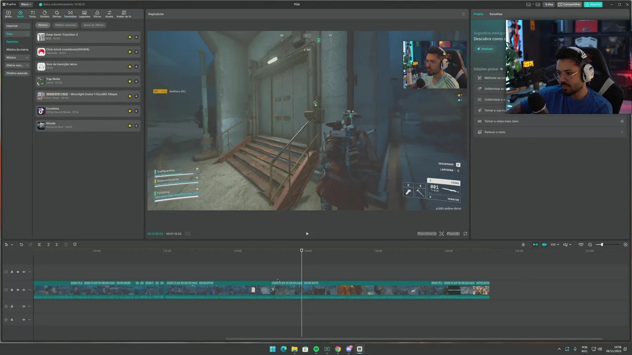Toggle main track magnet in timeline toolbar
632x355 pixels.
click(x=535, y=245)
